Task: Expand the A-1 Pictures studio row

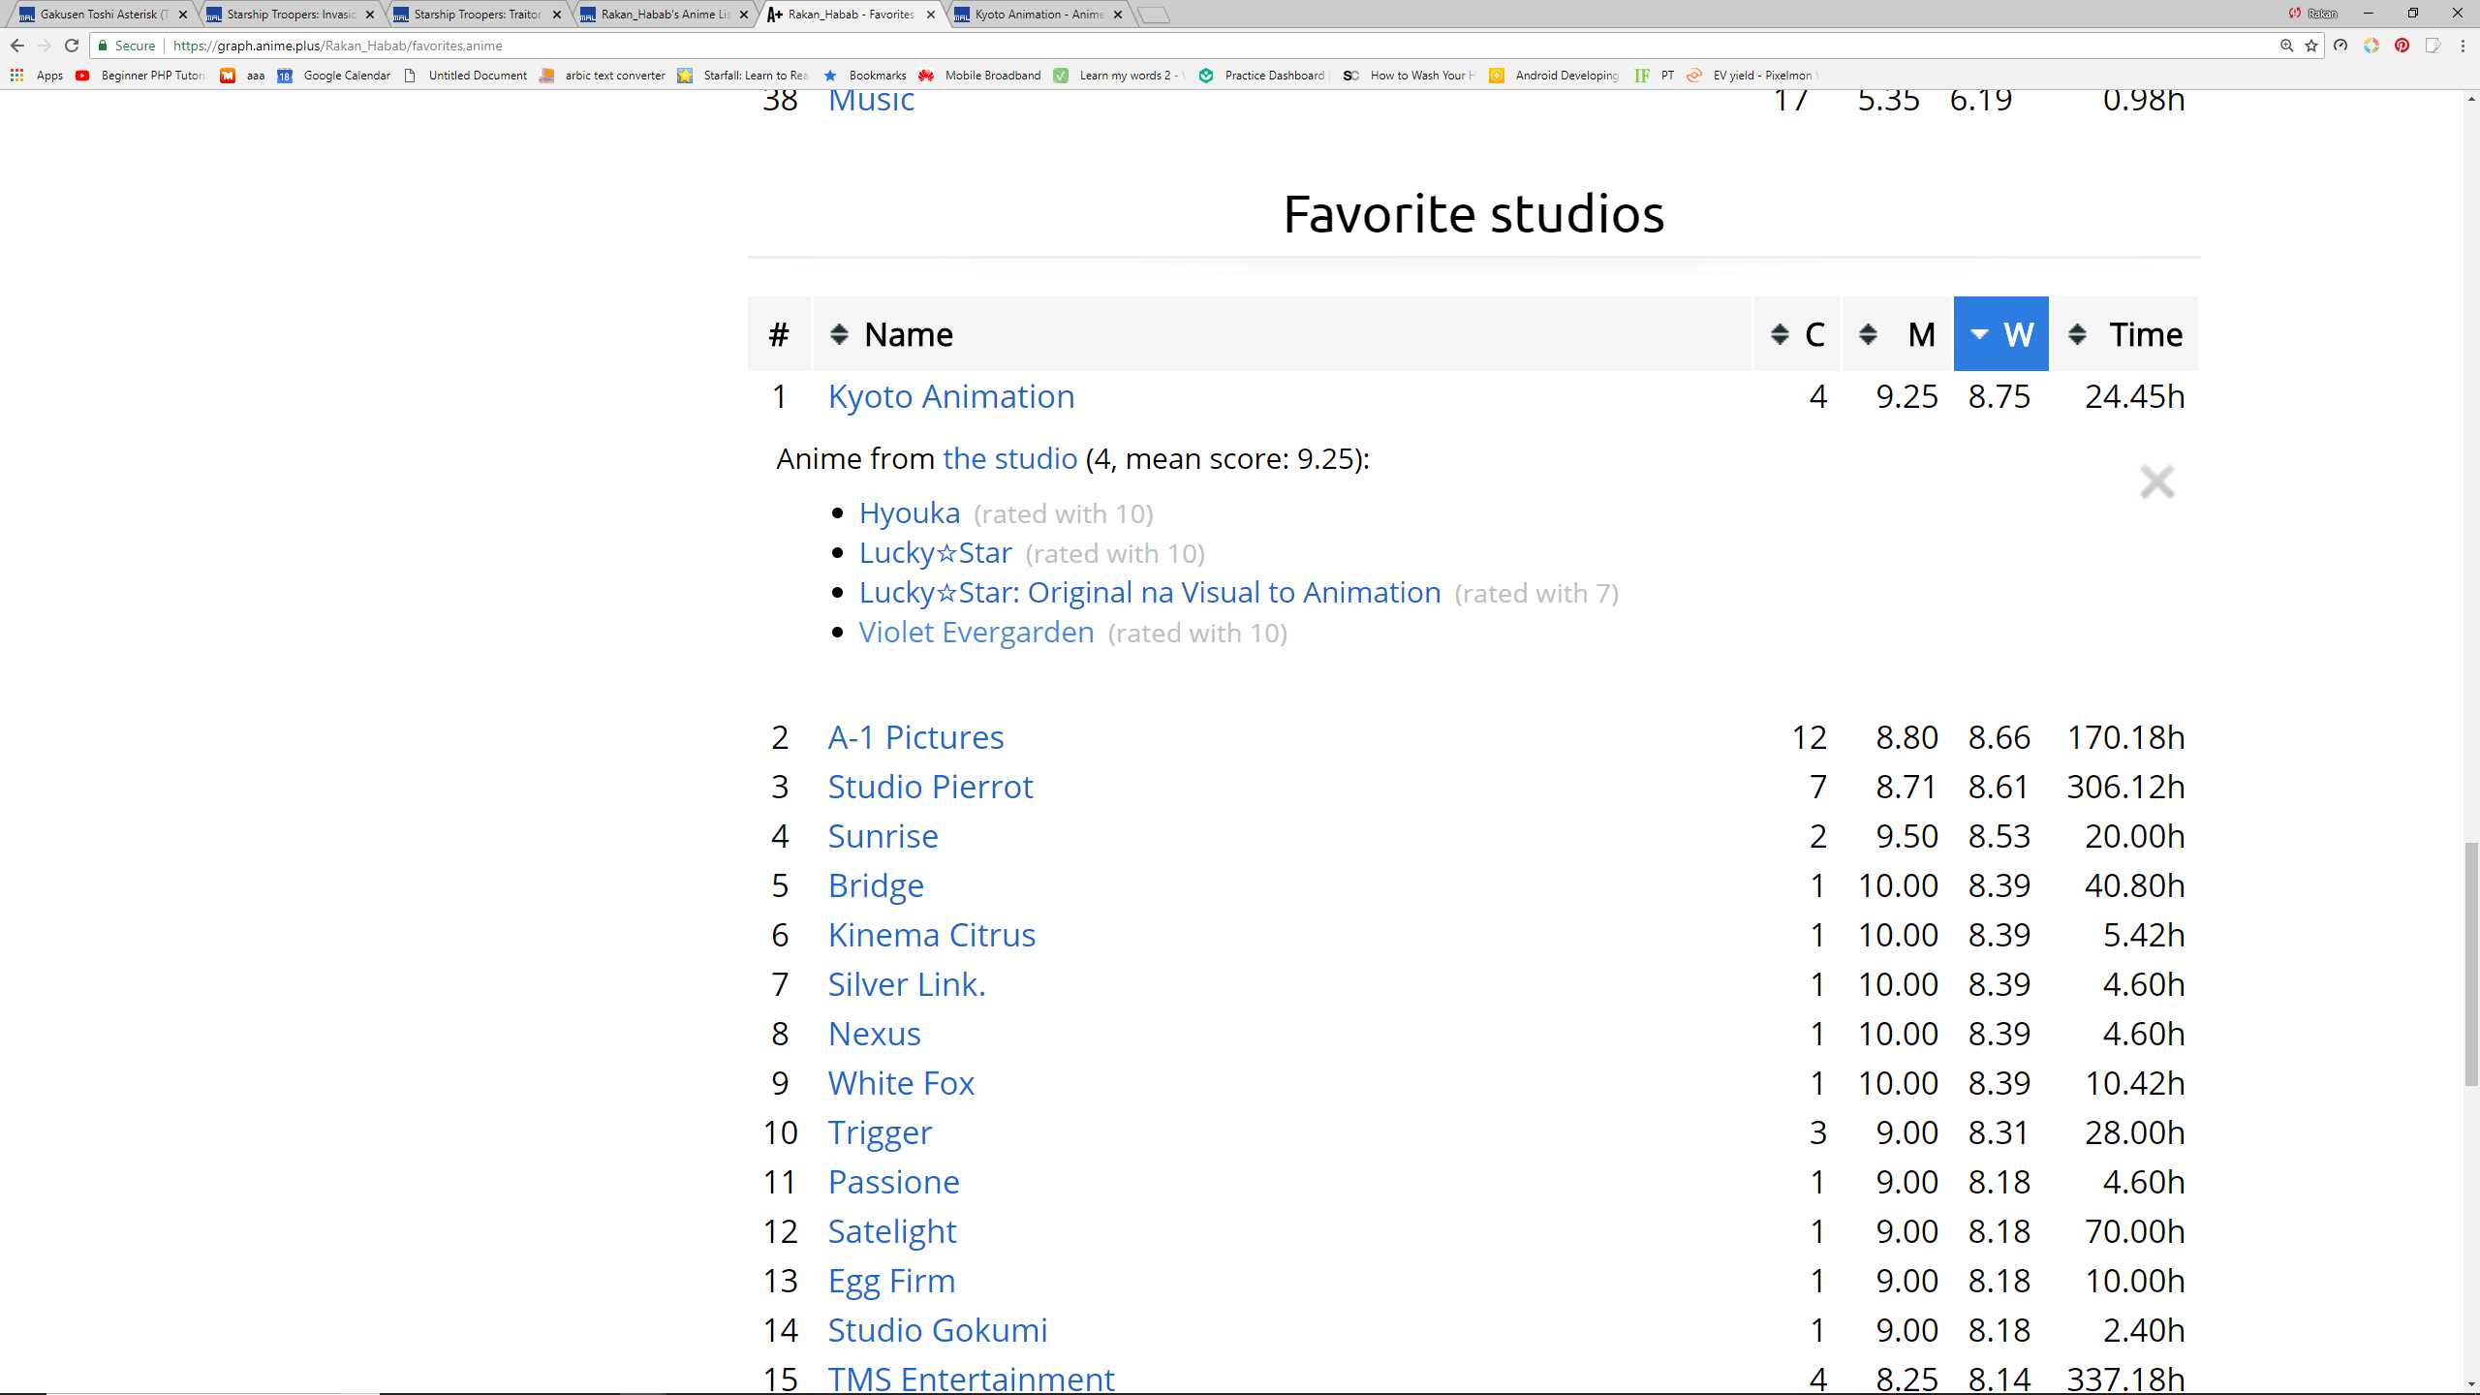Action: click(x=915, y=737)
